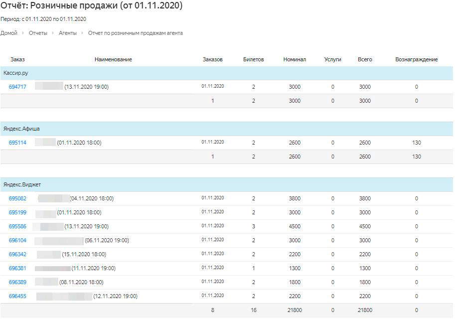Go to Домой breadcrumb
This screenshot has height=319, width=455.
(8, 33)
